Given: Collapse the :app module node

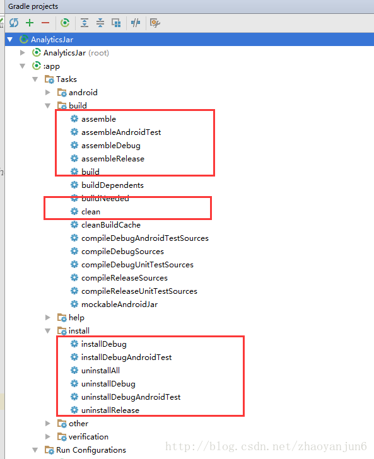Looking at the screenshot, I should click(23, 66).
